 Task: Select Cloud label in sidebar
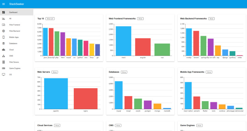point(11,50)
